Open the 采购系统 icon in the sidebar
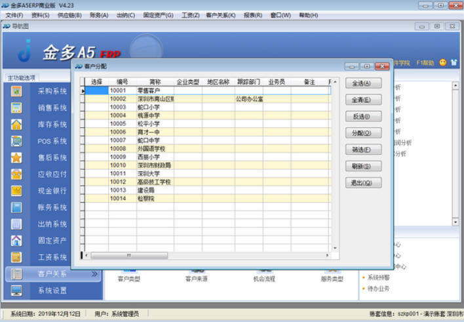The image size is (464, 322). [x=16, y=91]
